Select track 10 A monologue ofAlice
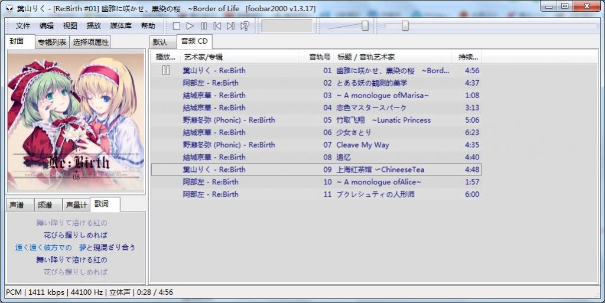 click(x=316, y=181)
